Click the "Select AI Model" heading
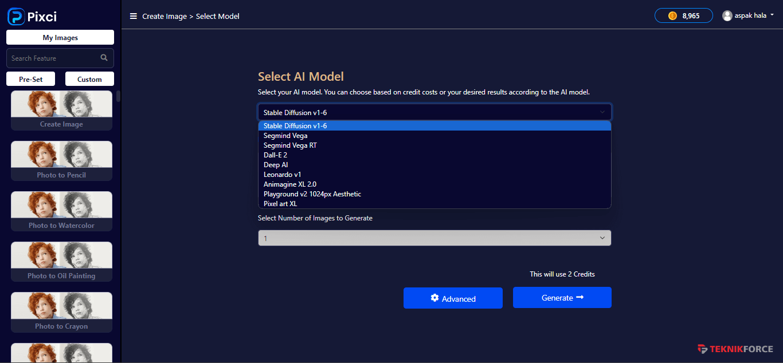The image size is (783, 363). 301,77
